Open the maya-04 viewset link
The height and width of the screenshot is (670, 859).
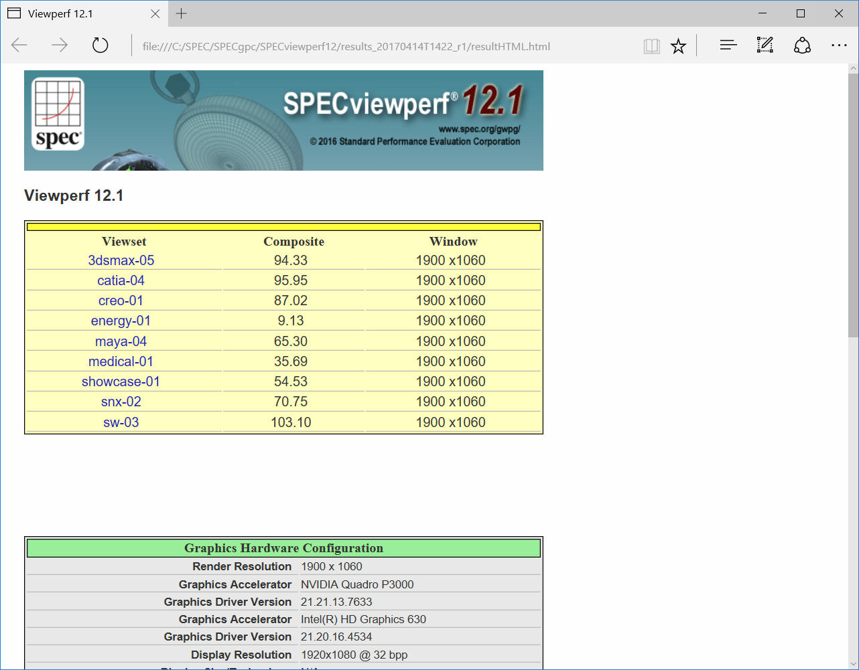pos(121,341)
